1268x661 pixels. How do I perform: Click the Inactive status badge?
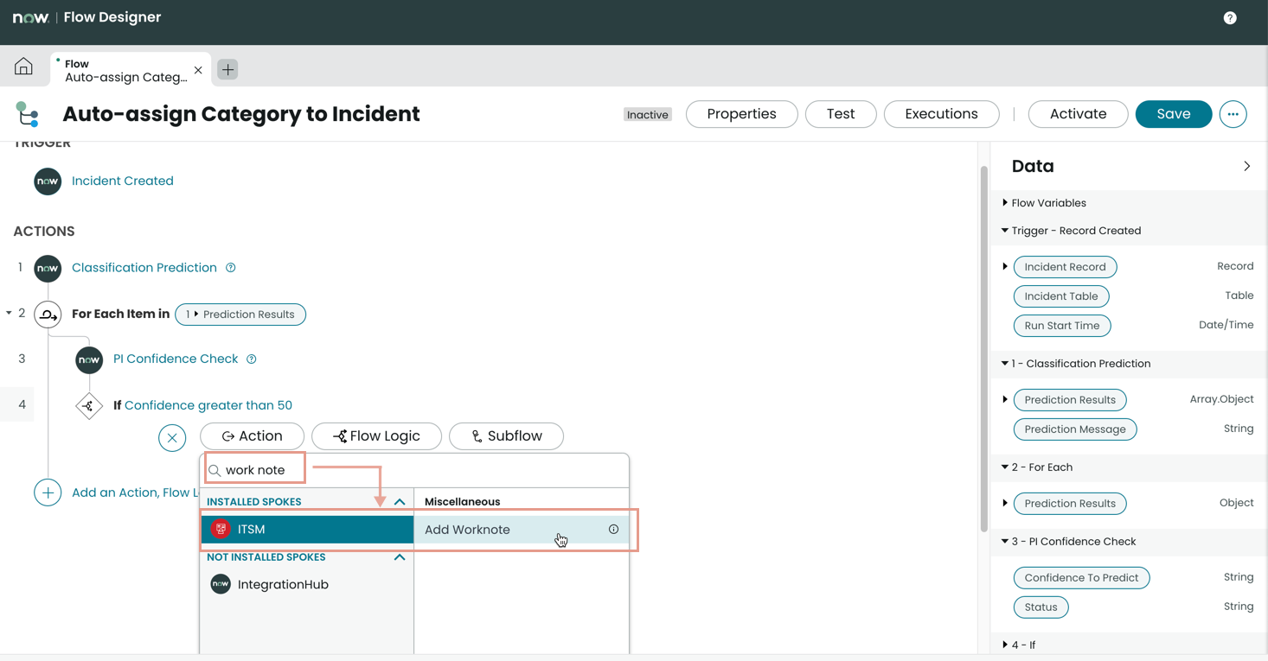(648, 115)
